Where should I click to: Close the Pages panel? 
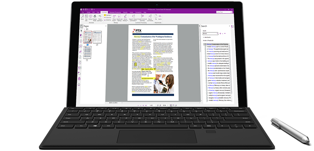[x=106, y=26]
